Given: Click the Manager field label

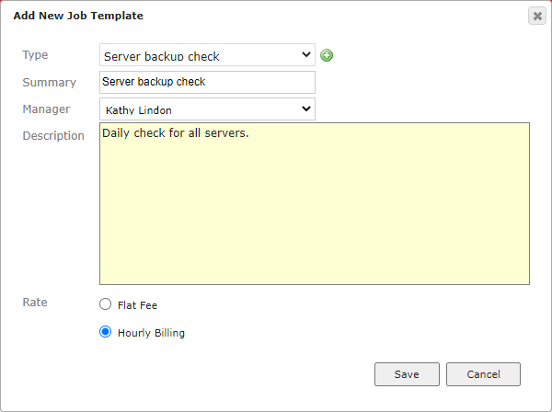Looking at the screenshot, I should click(x=46, y=109).
